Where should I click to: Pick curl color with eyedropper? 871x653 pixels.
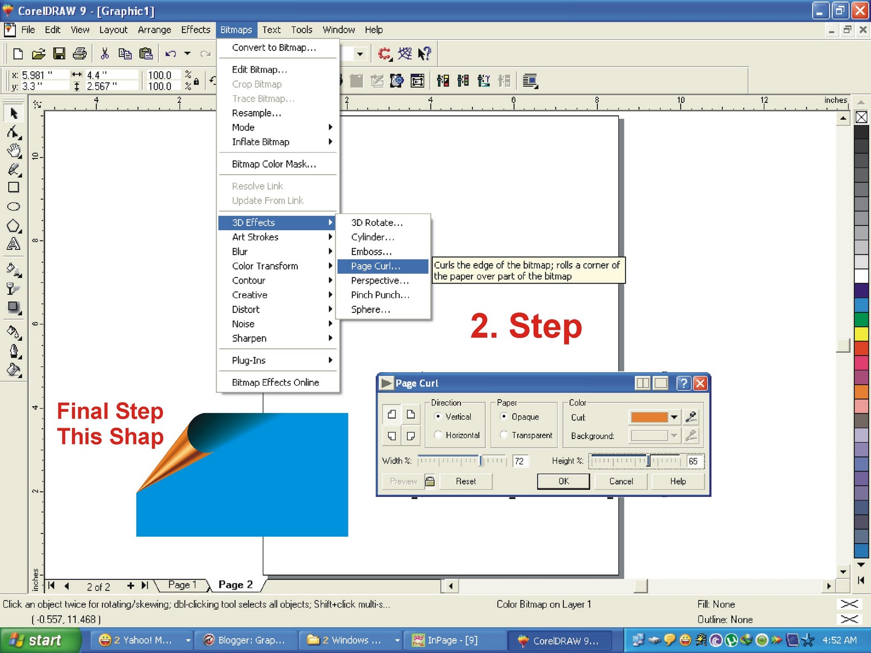(691, 417)
